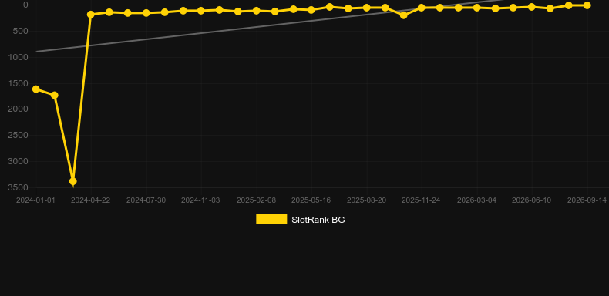Click the 2025-11-24 axis label
The image size is (609, 296).
(x=421, y=200)
